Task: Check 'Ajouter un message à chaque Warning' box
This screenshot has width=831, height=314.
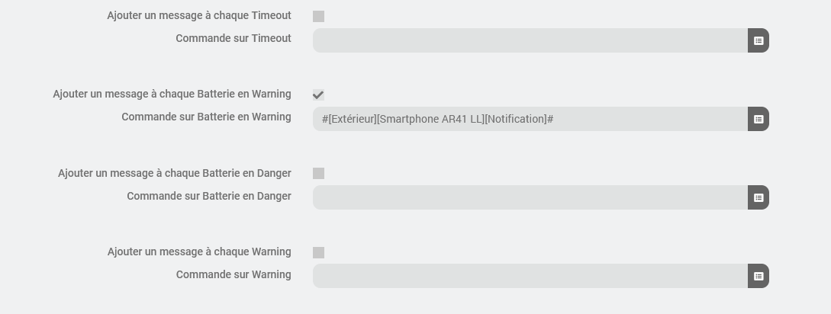Action: pyautogui.click(x=318, y=252)
